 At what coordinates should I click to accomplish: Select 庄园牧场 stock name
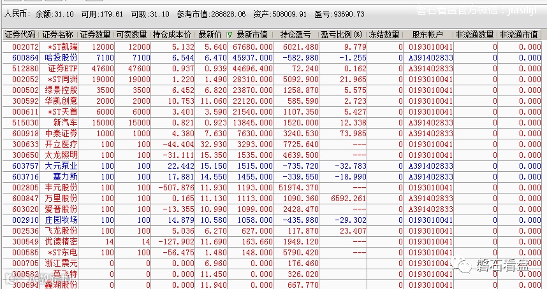pos(61,220)
